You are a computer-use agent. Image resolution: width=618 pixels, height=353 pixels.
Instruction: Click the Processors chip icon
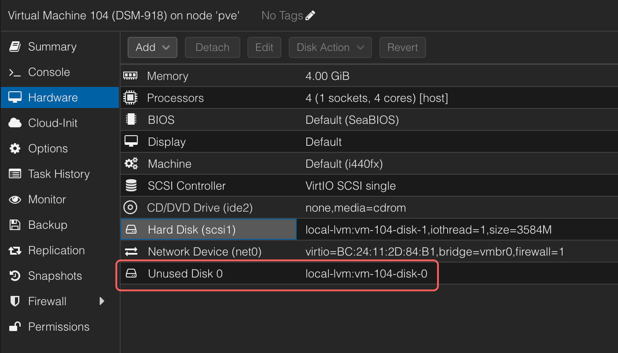131,97
